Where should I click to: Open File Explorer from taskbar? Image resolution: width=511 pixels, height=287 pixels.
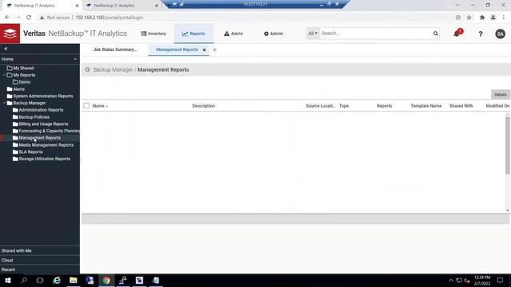pos(73,280)
